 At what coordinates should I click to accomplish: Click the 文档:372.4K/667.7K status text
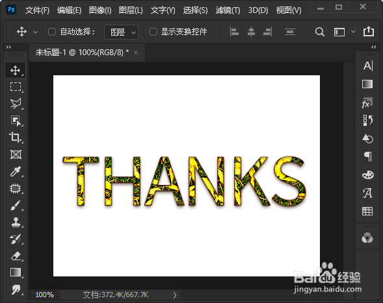point(116,295)
